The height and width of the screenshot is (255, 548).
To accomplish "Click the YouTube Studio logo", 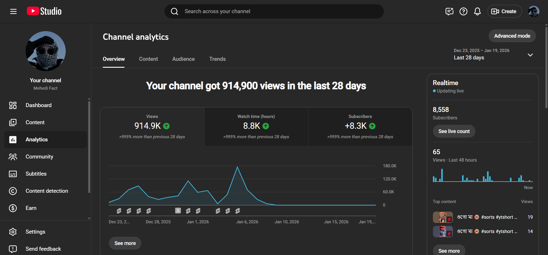I will (44, 11).
